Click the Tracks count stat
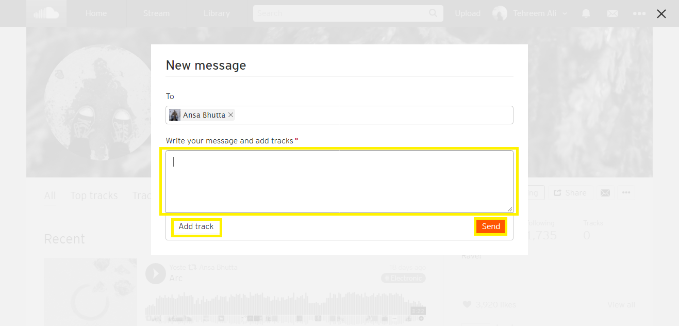 tap(593, 230)
